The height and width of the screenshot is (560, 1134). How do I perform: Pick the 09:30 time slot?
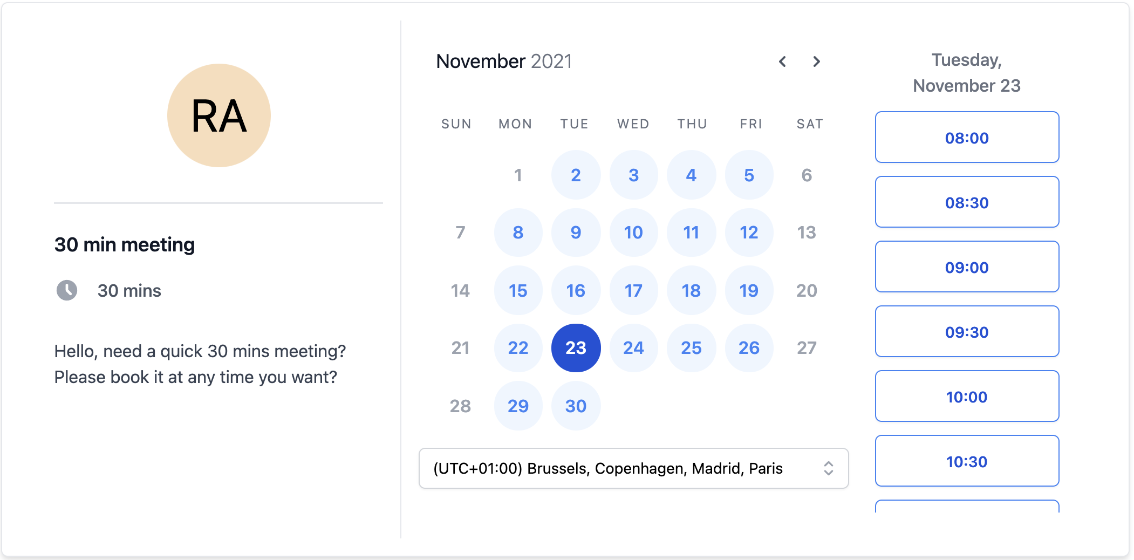point(967,332)
